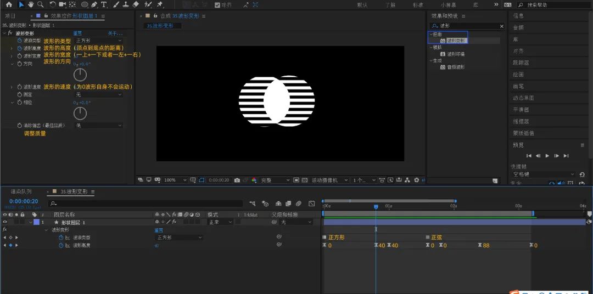This screenshot has height=294, width=593.
Task: Toggle the 对齐 snapping checkbox
Action: pyautogui.click(x=217, y=5)
